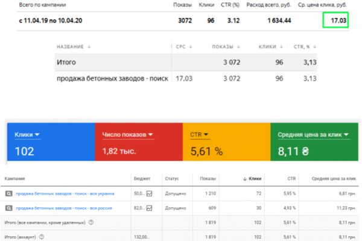This screenshot has height=241, width=362.
Task: Click the Итого row label in middle table
Action: click(x=66, y=62)
